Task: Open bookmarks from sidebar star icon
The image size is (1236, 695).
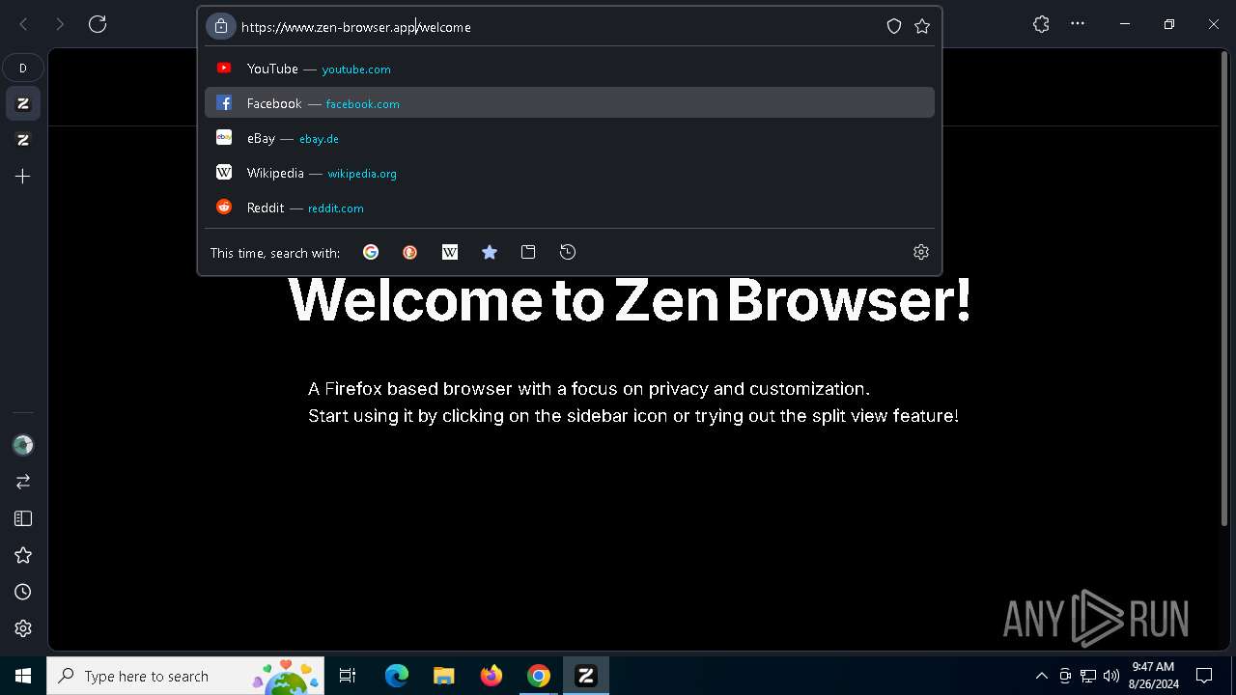Action: (23, 555)
